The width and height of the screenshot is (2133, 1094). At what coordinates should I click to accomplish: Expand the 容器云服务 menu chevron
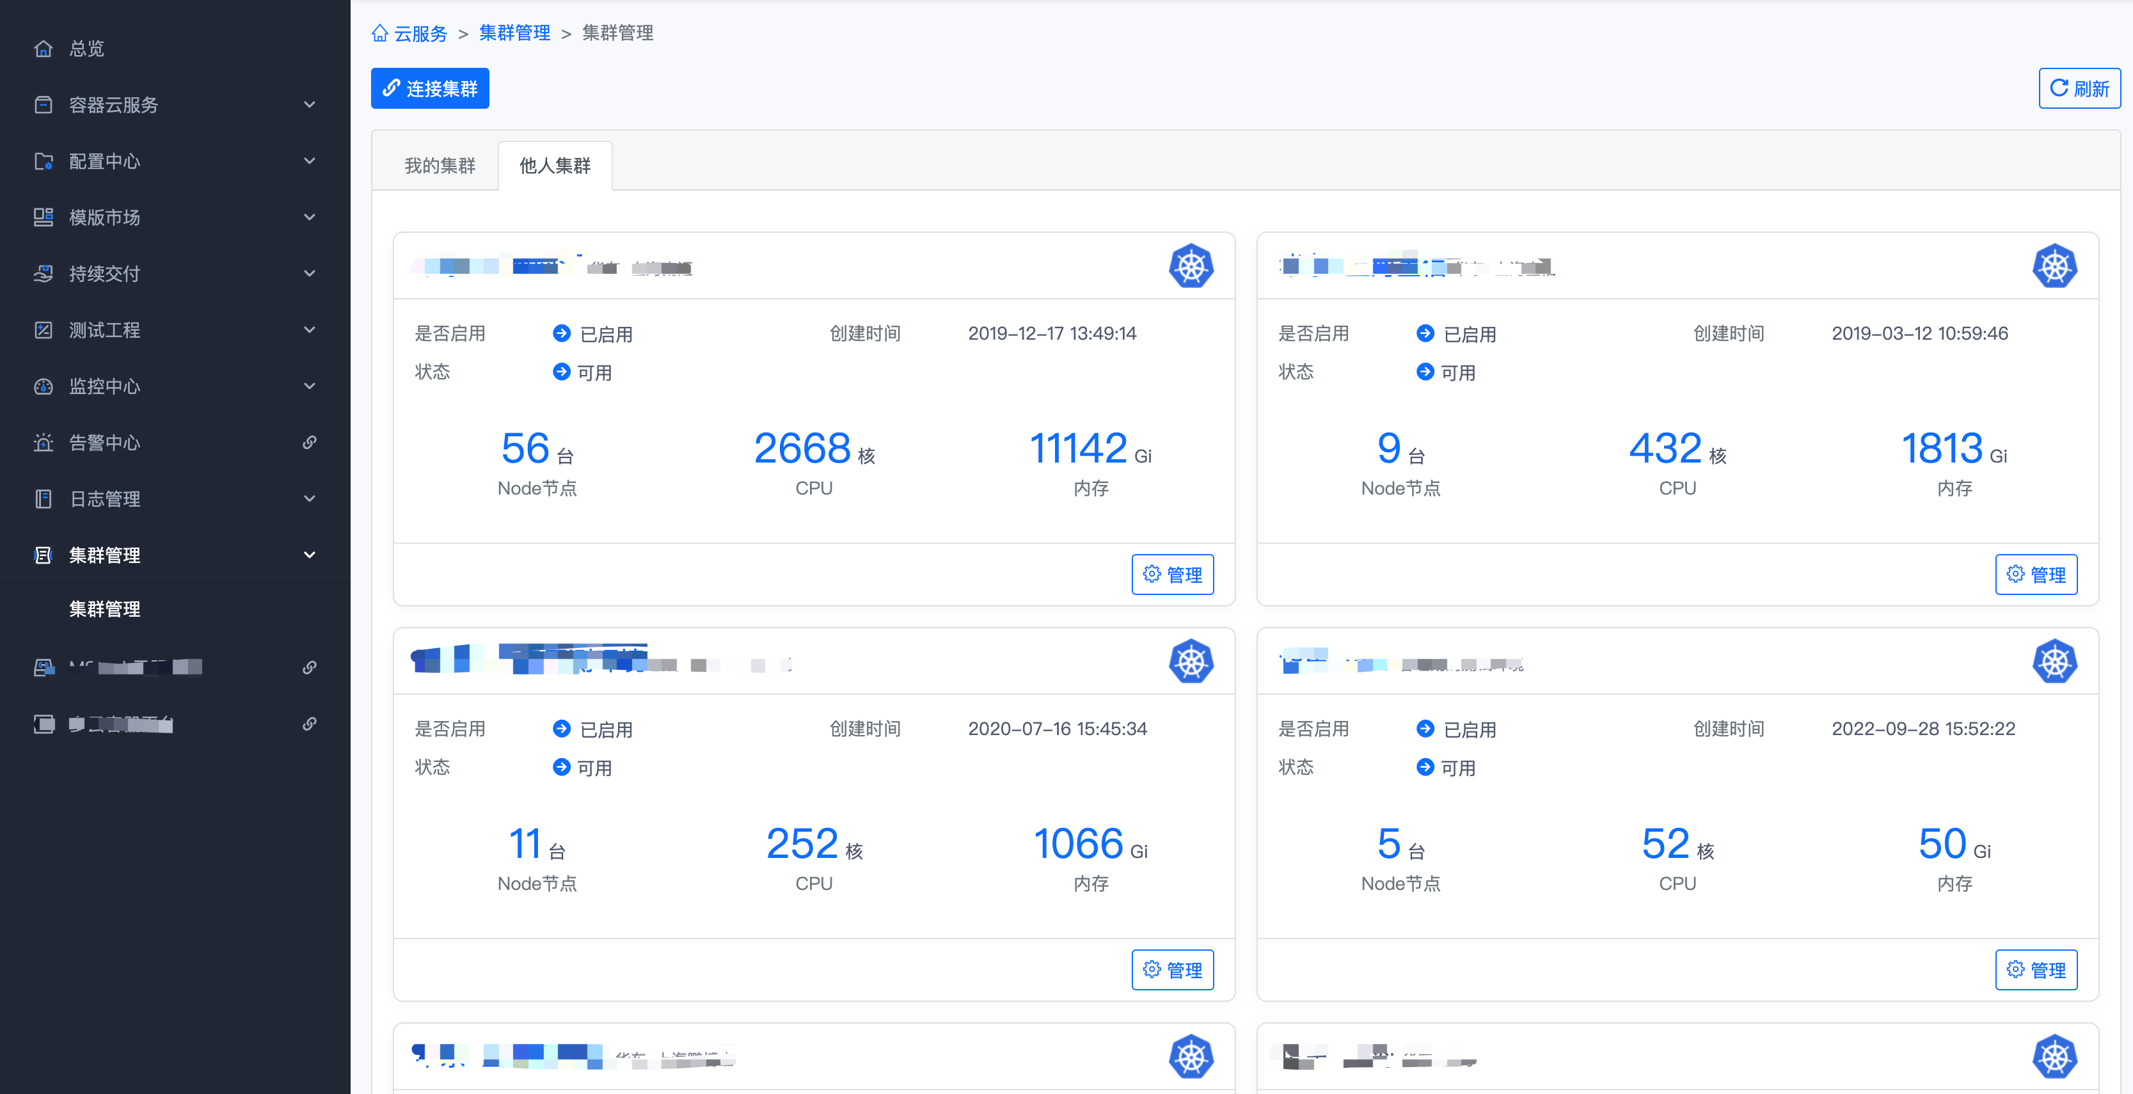(x=310, y=105)
